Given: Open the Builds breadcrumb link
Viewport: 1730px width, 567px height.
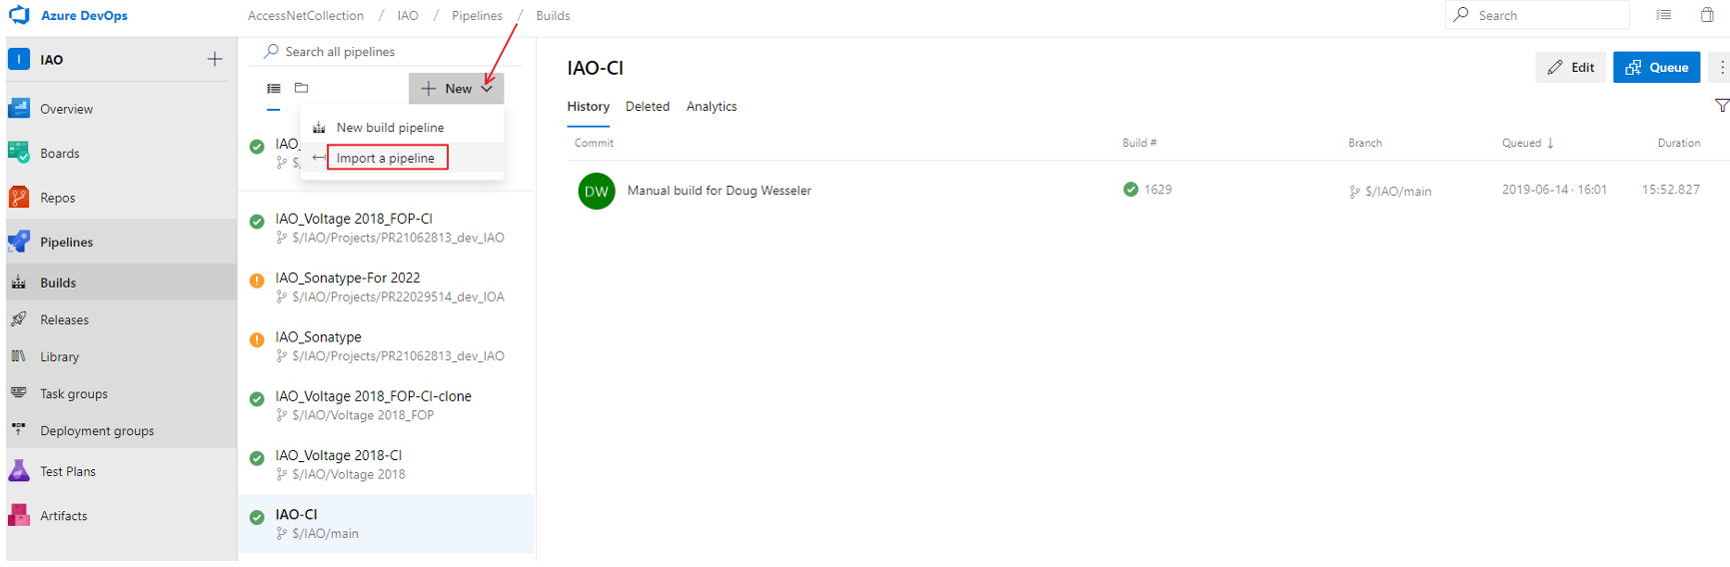Looking at the screenshot, I should (553, 16).
